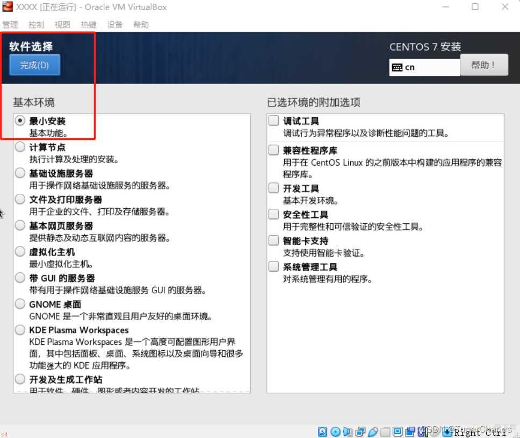Viewport: 520px width, 438px height.
Task: Click the Right Ctrl host key label
Action: point(480,432)
